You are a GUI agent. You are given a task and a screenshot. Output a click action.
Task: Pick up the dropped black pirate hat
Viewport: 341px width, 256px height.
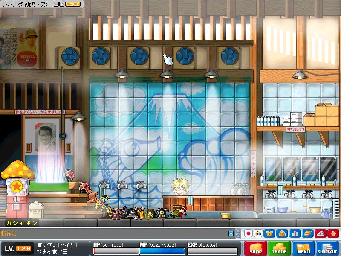[x=132, y=213]
